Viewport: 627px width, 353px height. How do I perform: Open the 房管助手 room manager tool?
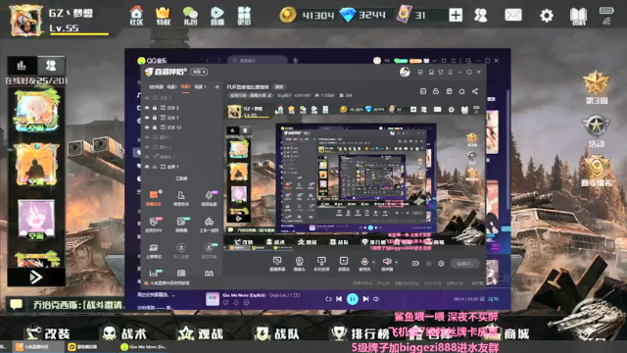pyautogui.click(x=180, y=198)
